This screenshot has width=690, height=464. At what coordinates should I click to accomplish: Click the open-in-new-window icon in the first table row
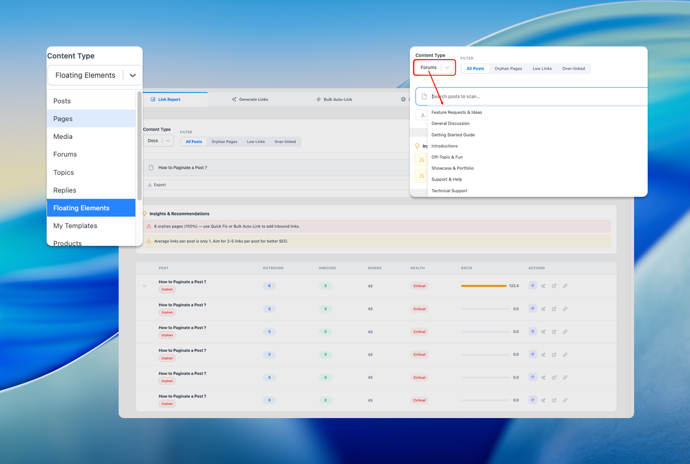[x=554, y=286]
